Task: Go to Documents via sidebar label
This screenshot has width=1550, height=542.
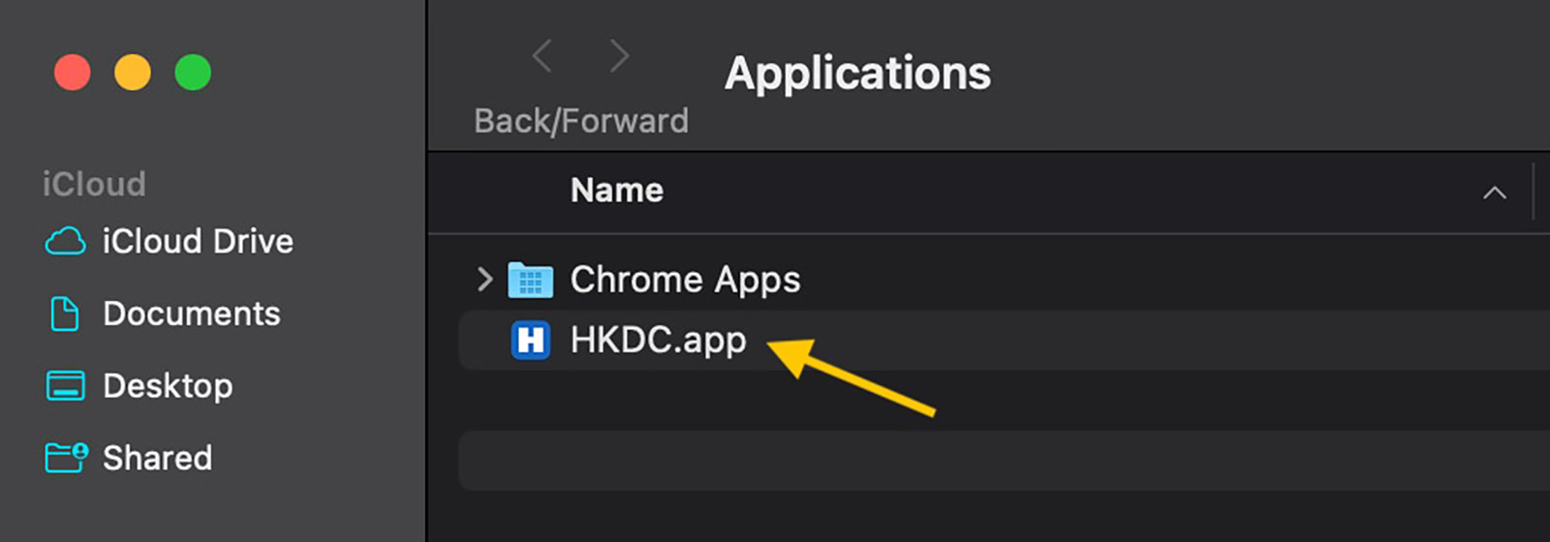Action: point(192,314)
